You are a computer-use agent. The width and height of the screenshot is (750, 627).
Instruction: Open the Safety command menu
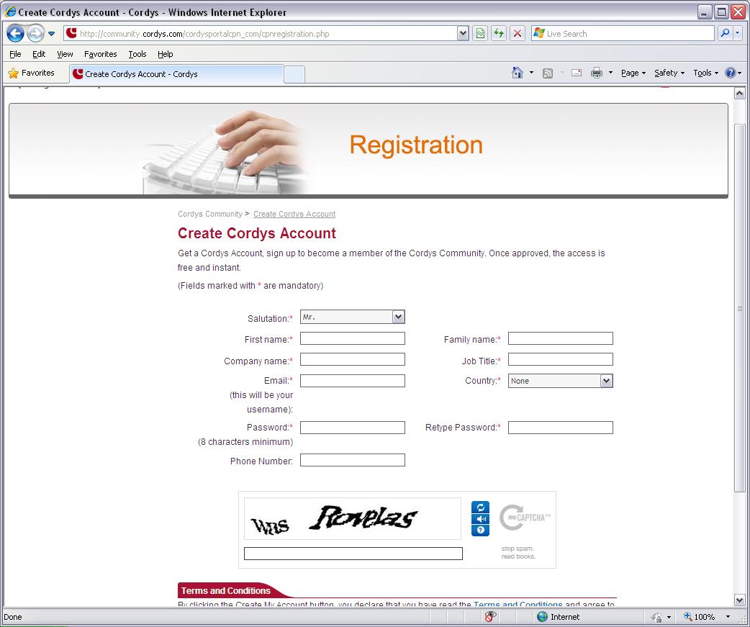[669, 73]
